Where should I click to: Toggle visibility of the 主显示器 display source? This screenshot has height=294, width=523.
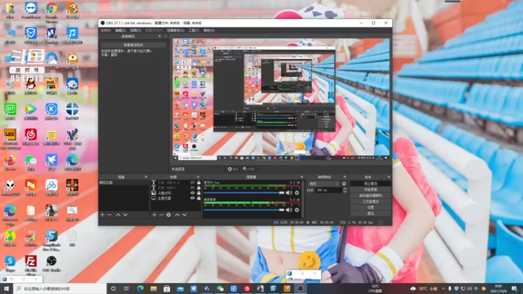click(192, 198)
